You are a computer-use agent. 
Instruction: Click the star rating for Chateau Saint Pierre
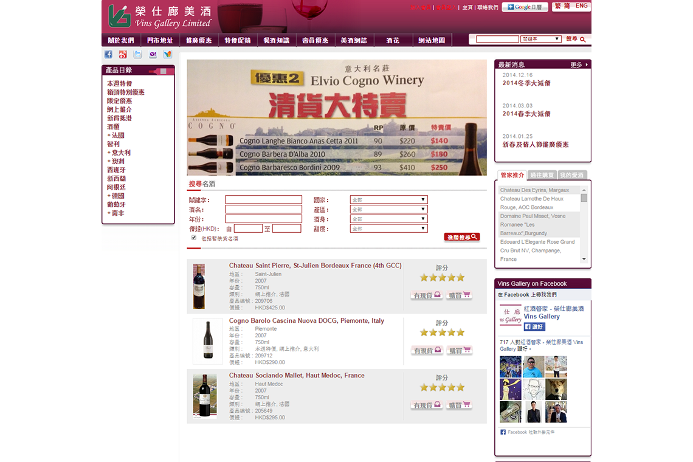(442, 278)
